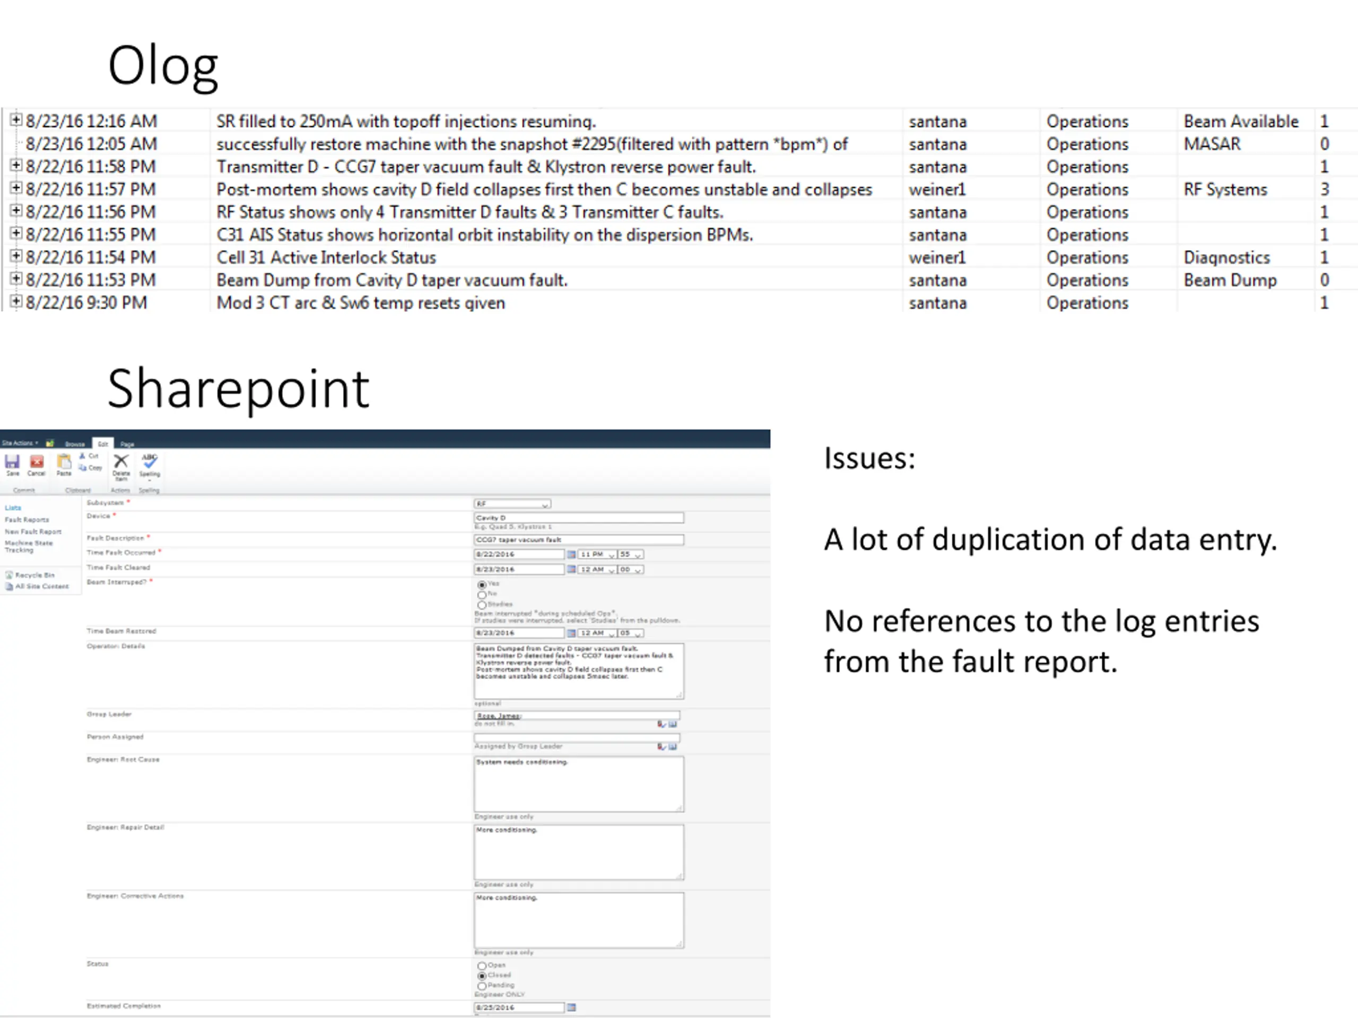Click the Engineer Root Cause text area
The height and width of the screenshot is (1018, 1358).
coord(579,784)
